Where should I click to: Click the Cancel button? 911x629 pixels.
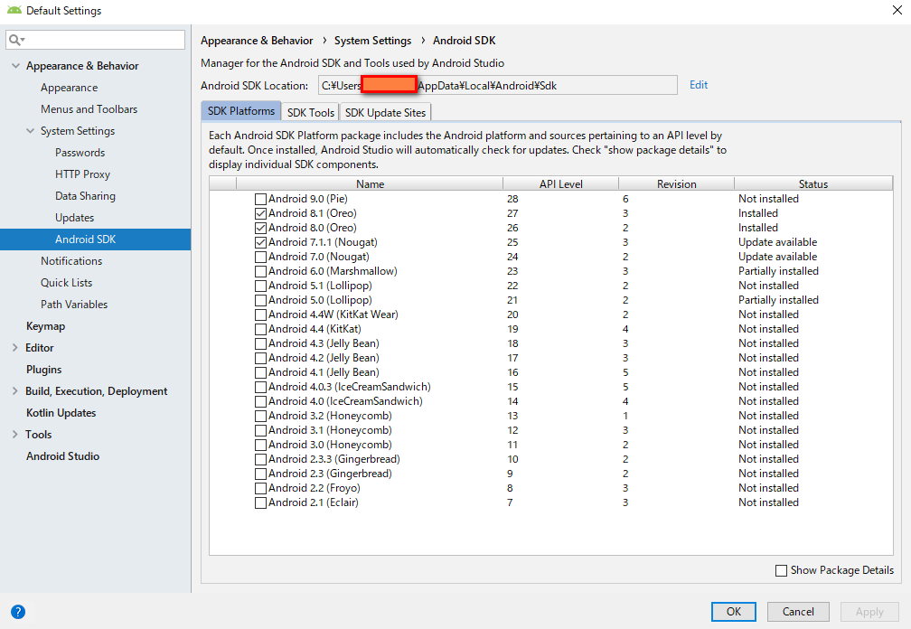(x=798, y=612)
